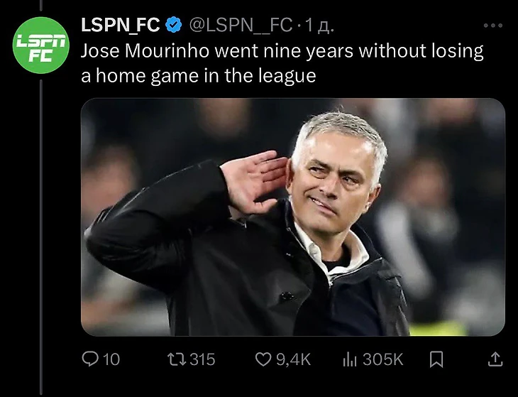Click the 305K views count

pos(383,360)
